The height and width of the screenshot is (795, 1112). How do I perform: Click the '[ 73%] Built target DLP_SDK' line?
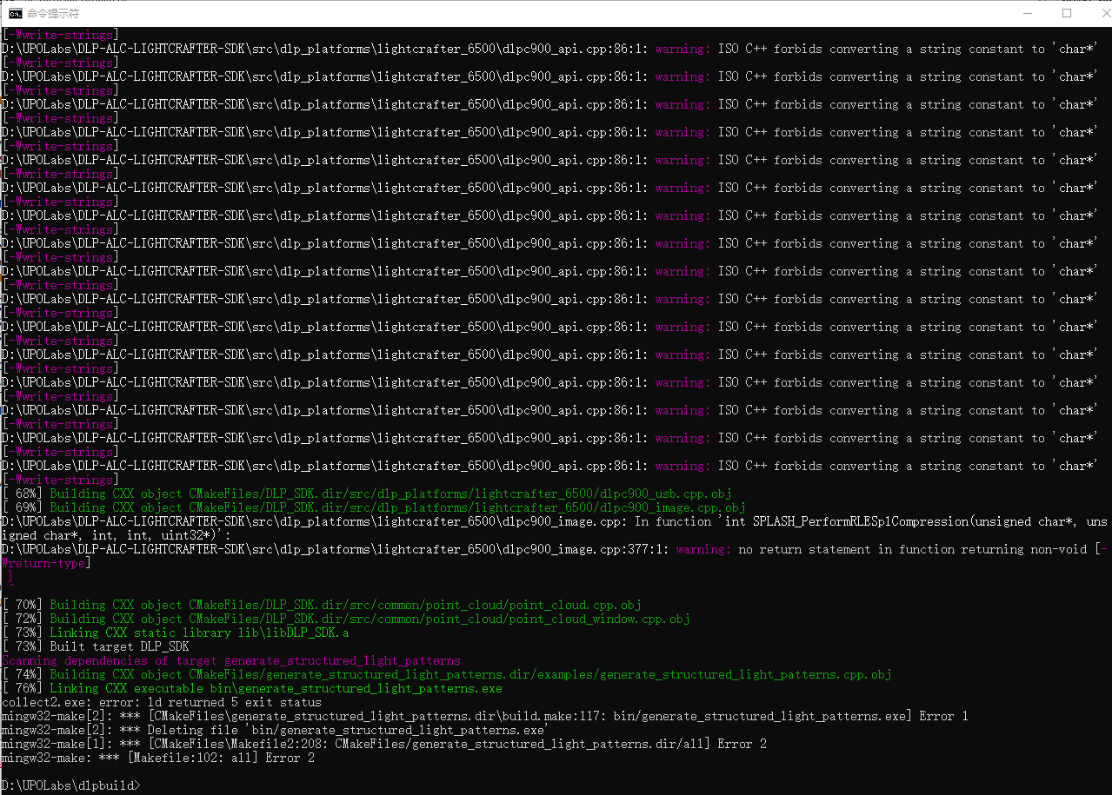(x=96, y=646)
